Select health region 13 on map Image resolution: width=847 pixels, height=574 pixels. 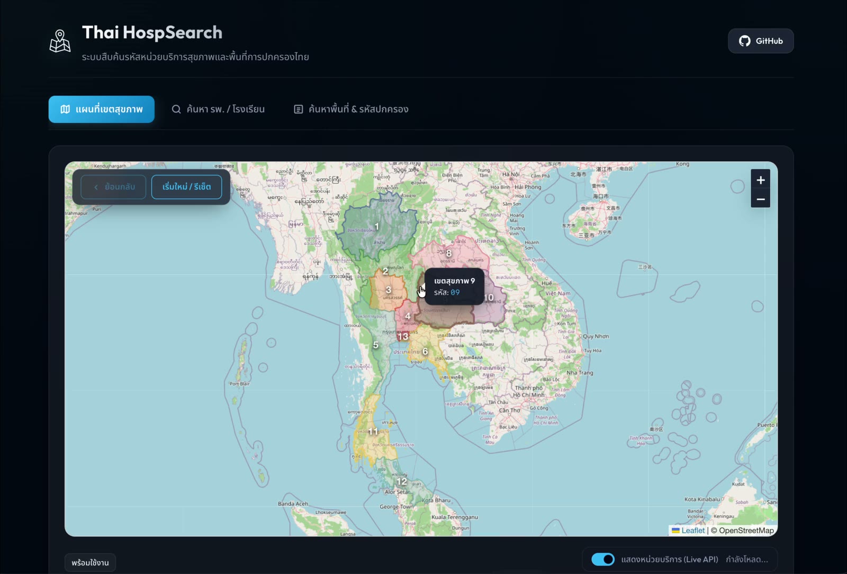[403, 336]
